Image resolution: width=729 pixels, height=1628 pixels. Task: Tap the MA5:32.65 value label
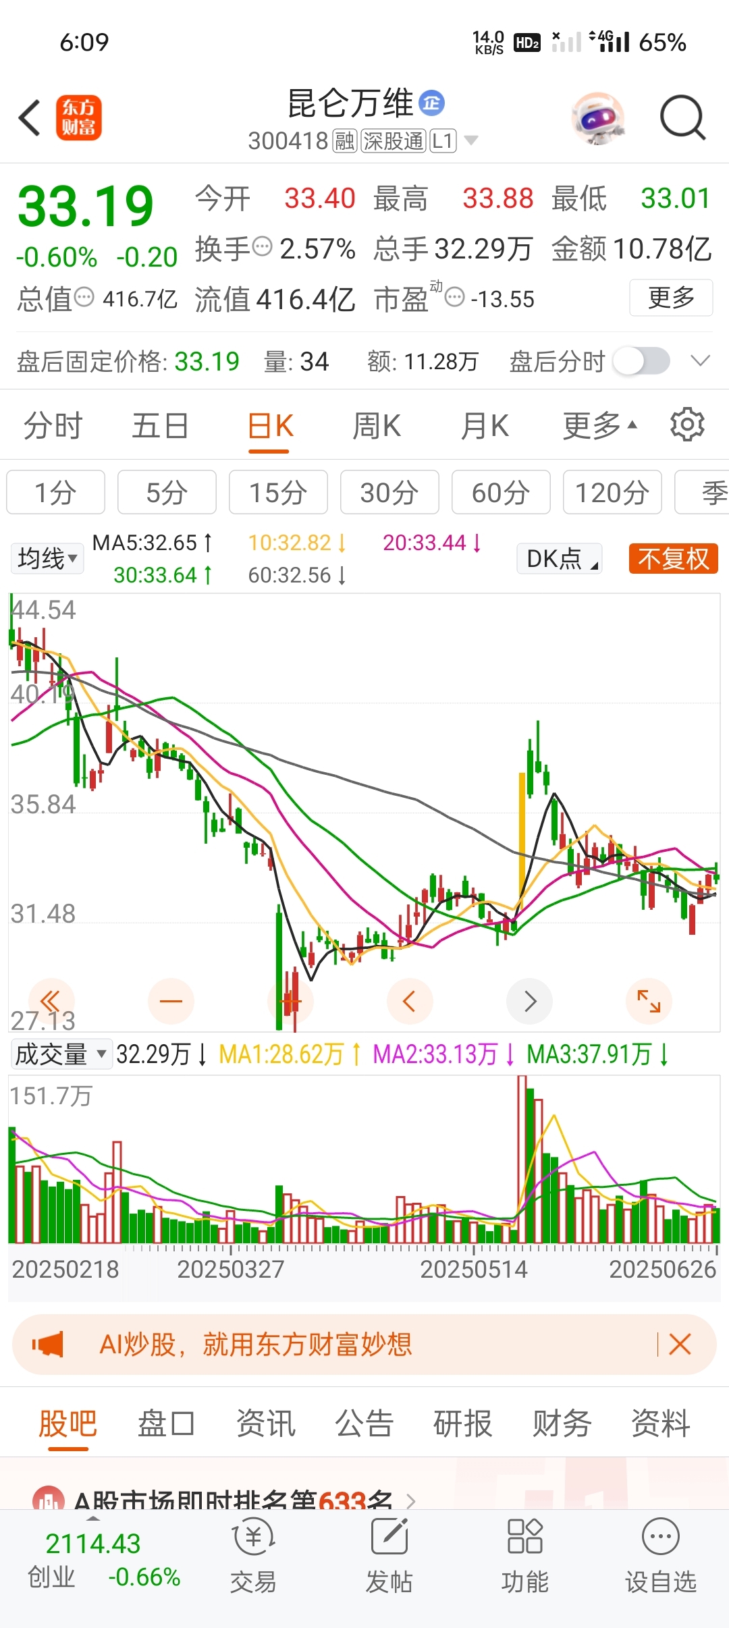pyautogui.click(x=153, y=543)
